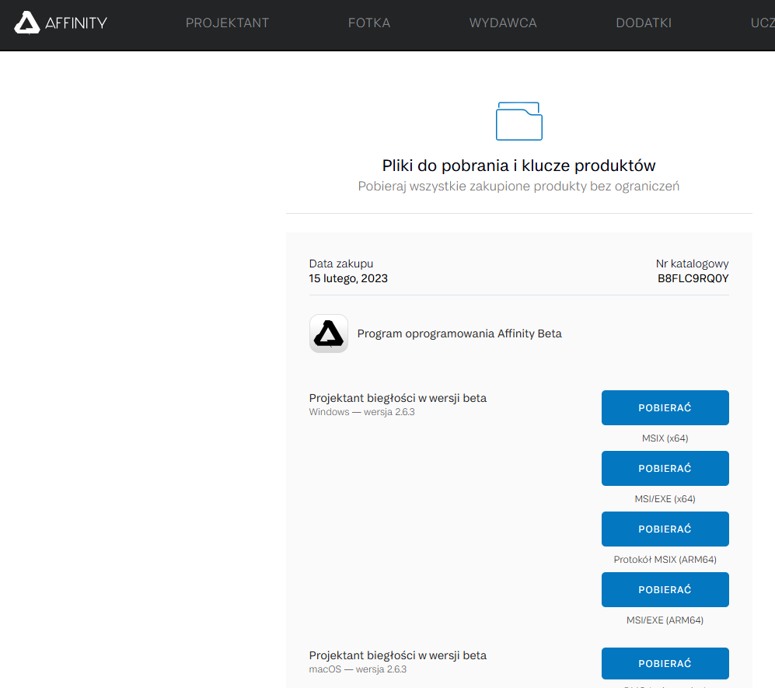
Task: Click the 'MSI/EXE (x64)' label
Action: (x=665, y=499)
